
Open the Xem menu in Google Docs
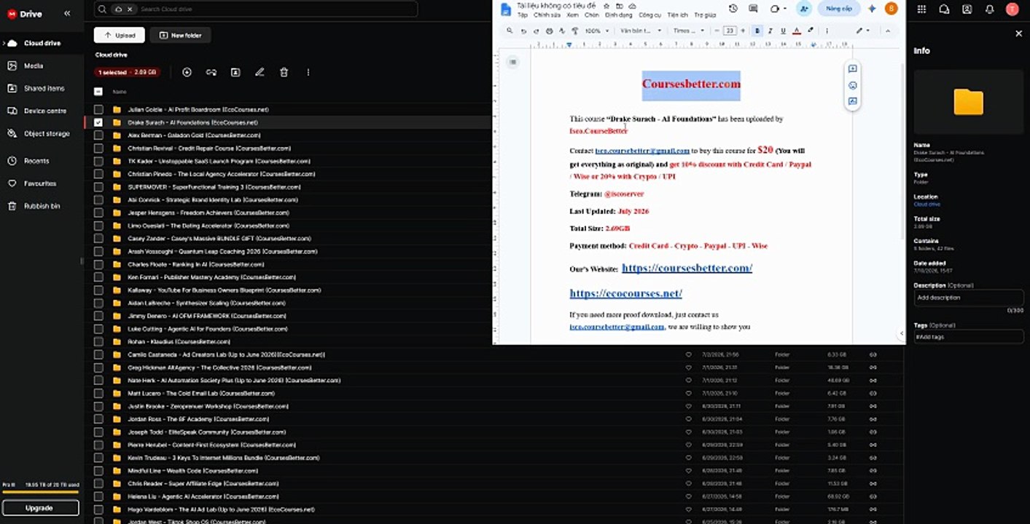pos(573,15)
